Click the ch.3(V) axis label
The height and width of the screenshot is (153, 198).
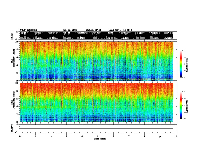coord(12,128)
